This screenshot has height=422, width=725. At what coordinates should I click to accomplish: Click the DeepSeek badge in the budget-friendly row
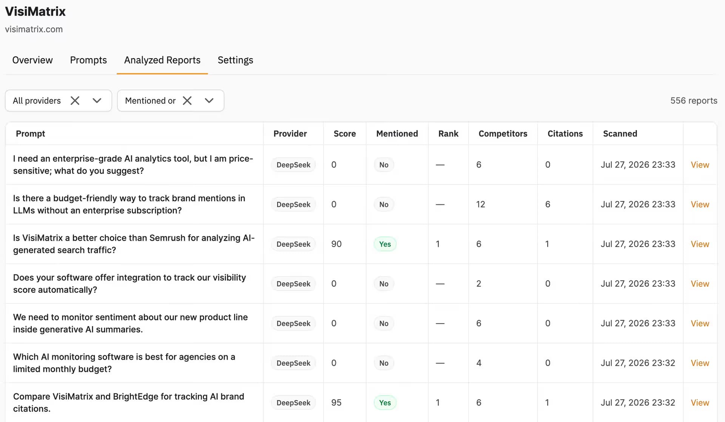point(293,204)
